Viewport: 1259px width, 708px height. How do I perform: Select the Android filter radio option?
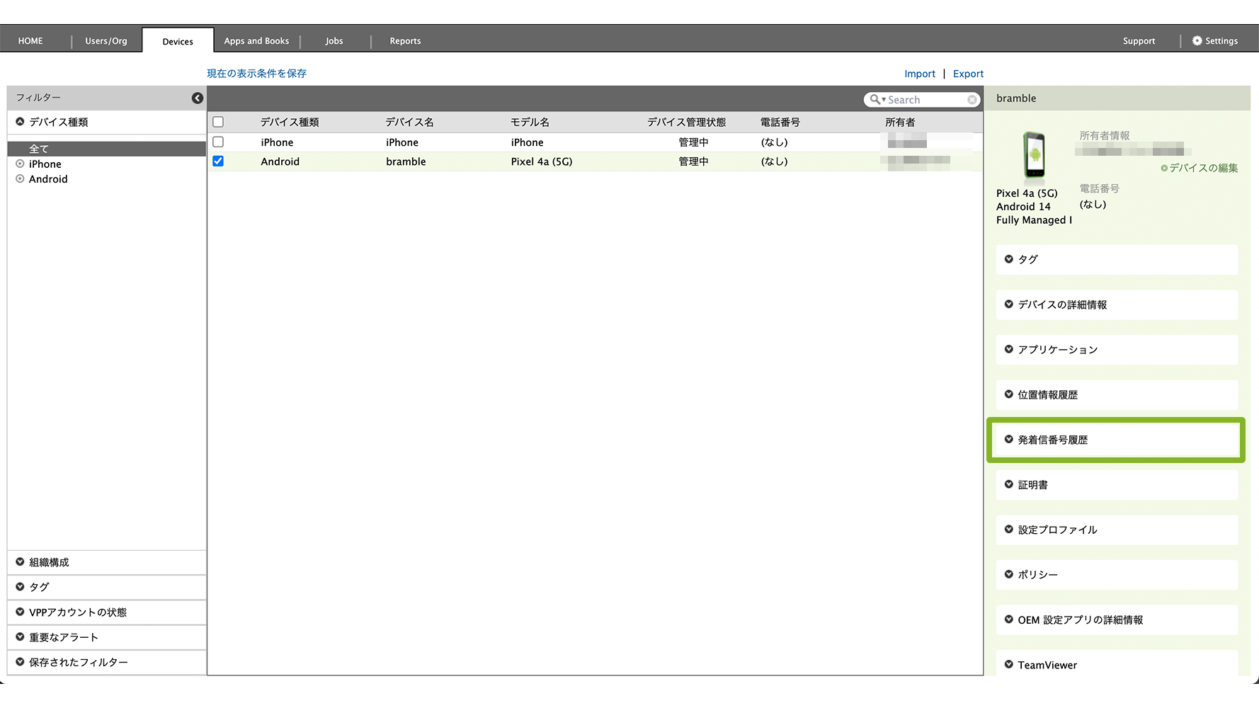pyautogui.click(x=21, y=179)
